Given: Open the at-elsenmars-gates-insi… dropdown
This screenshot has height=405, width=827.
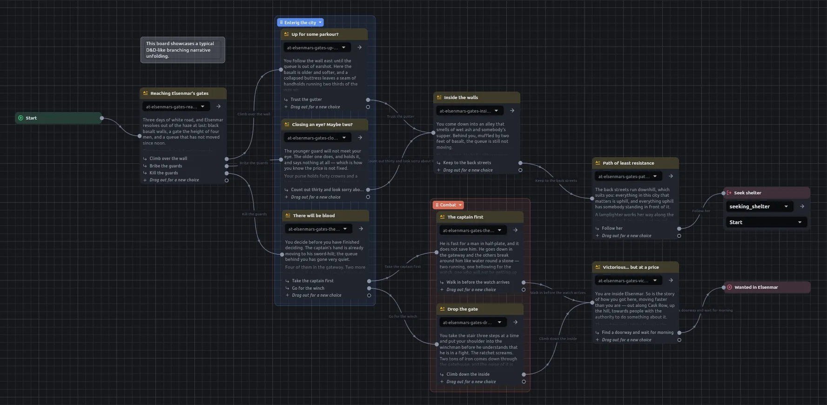Looking at the screenshot, I should coord(470,111).
